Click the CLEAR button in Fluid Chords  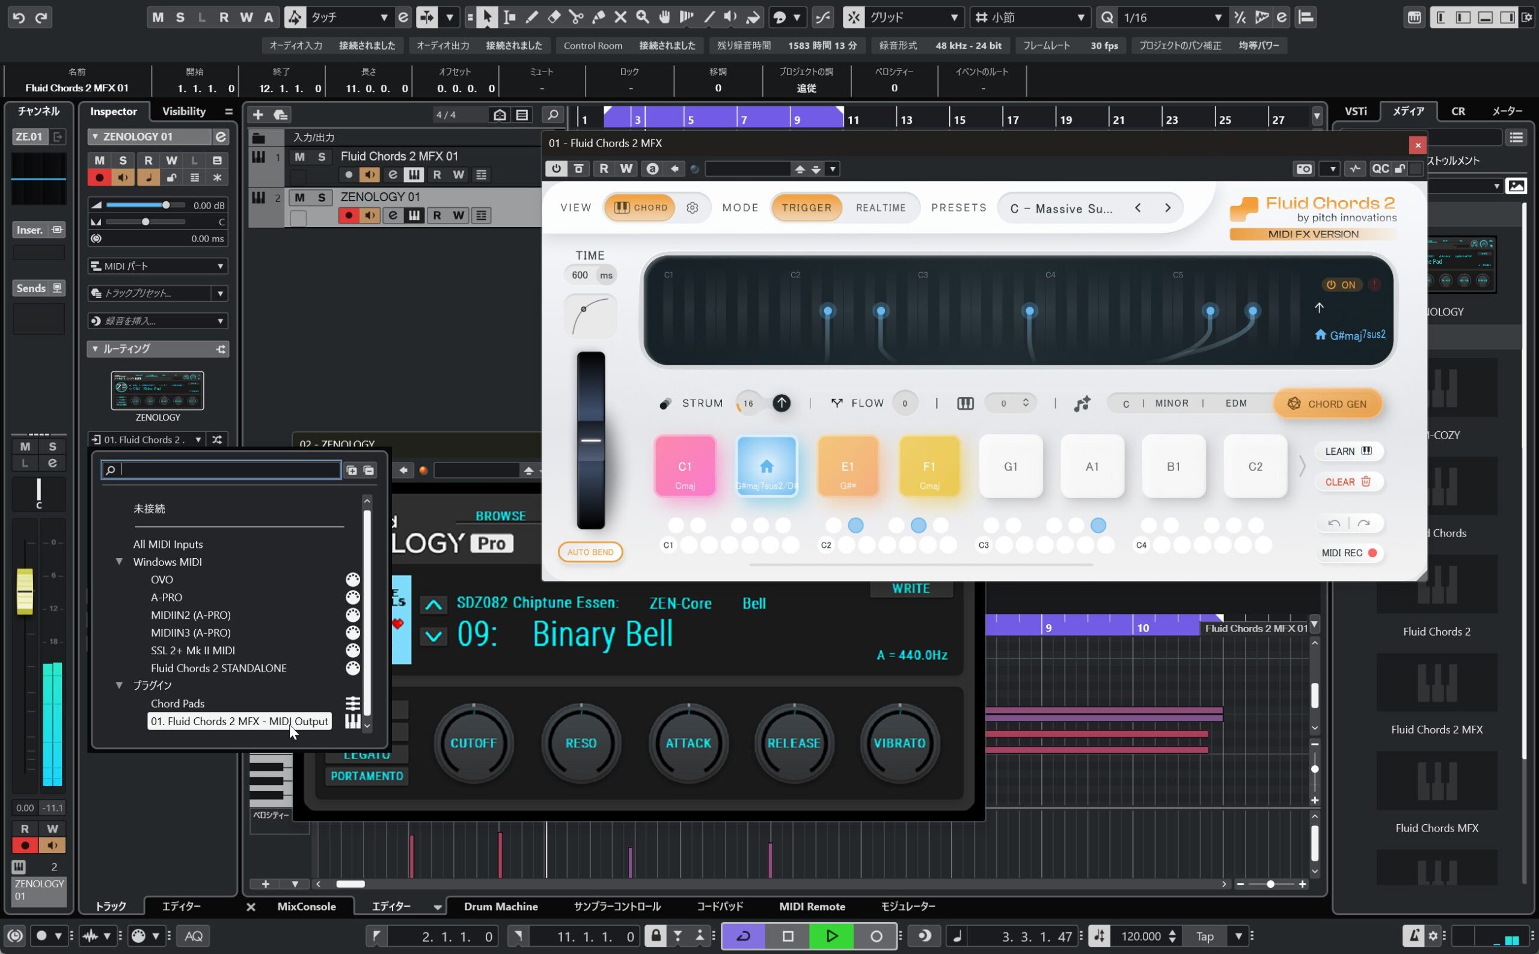[x=1348, y=482]
